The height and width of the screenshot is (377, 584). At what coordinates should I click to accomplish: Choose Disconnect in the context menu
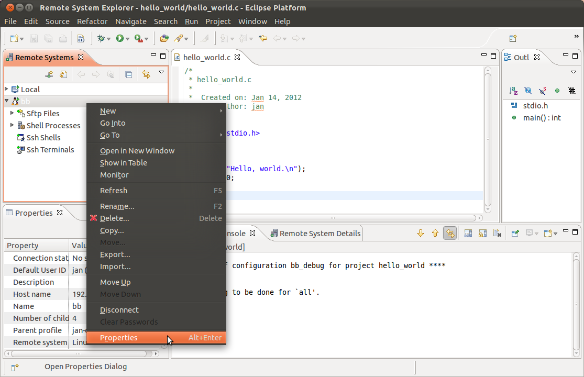point(157,310)
